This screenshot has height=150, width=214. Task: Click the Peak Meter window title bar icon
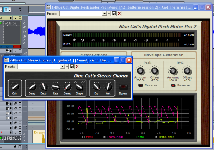click(49, 7)
